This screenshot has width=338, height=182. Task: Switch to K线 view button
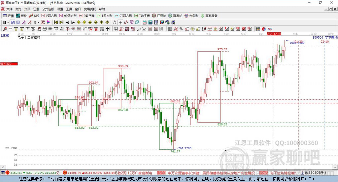coord(34,16)
